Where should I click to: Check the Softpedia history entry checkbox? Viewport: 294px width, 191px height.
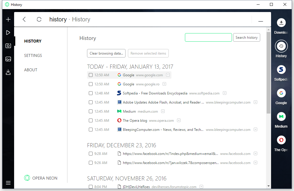tap(91, 93)
